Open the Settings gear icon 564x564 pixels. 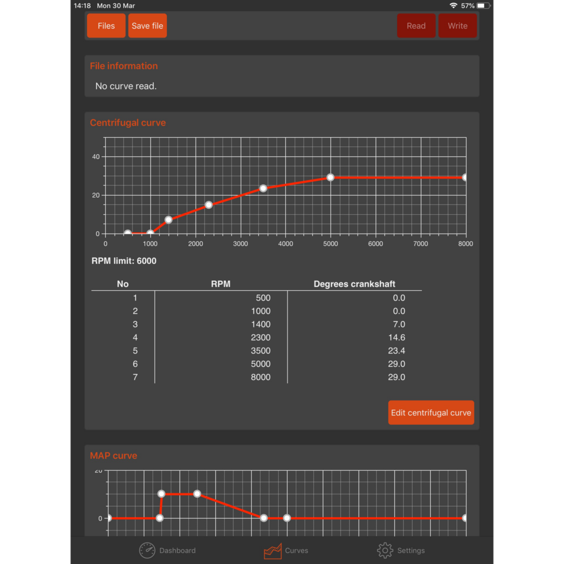point(384,550)
